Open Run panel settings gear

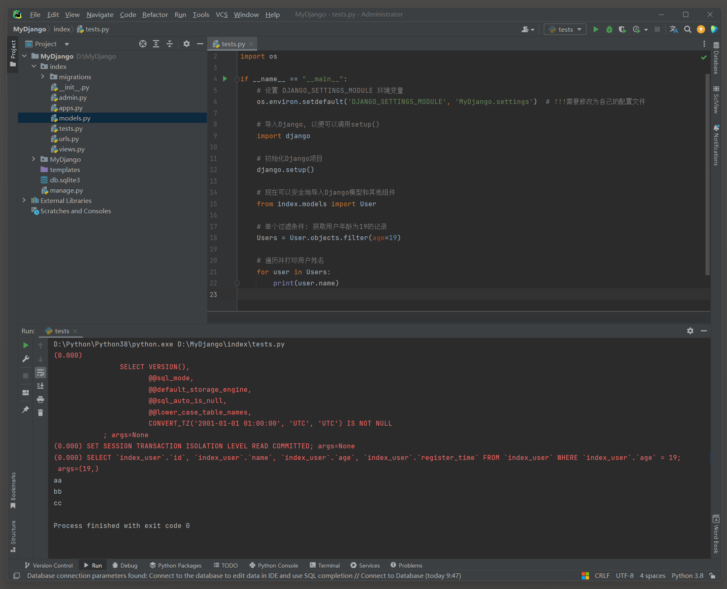point(690,331)
